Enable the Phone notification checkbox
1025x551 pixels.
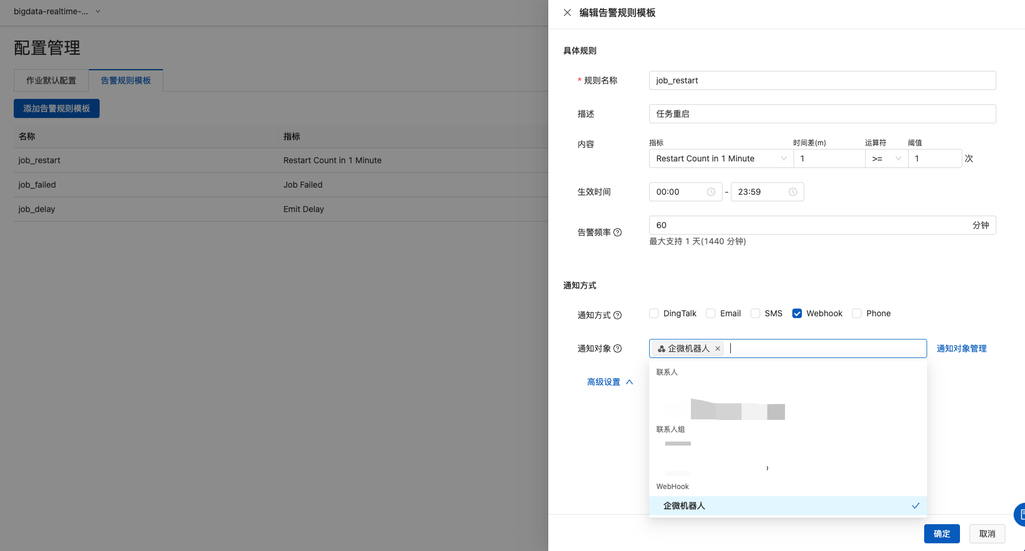tap(857, 313)
